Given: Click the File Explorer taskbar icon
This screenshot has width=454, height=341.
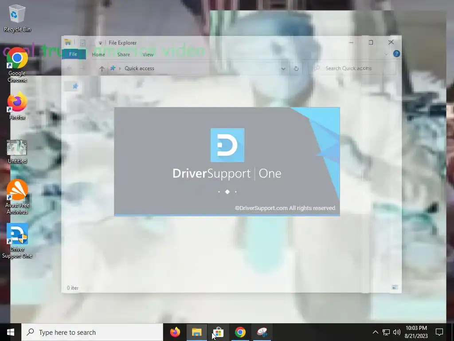Looking at the screenshot, I should point(196,332).
